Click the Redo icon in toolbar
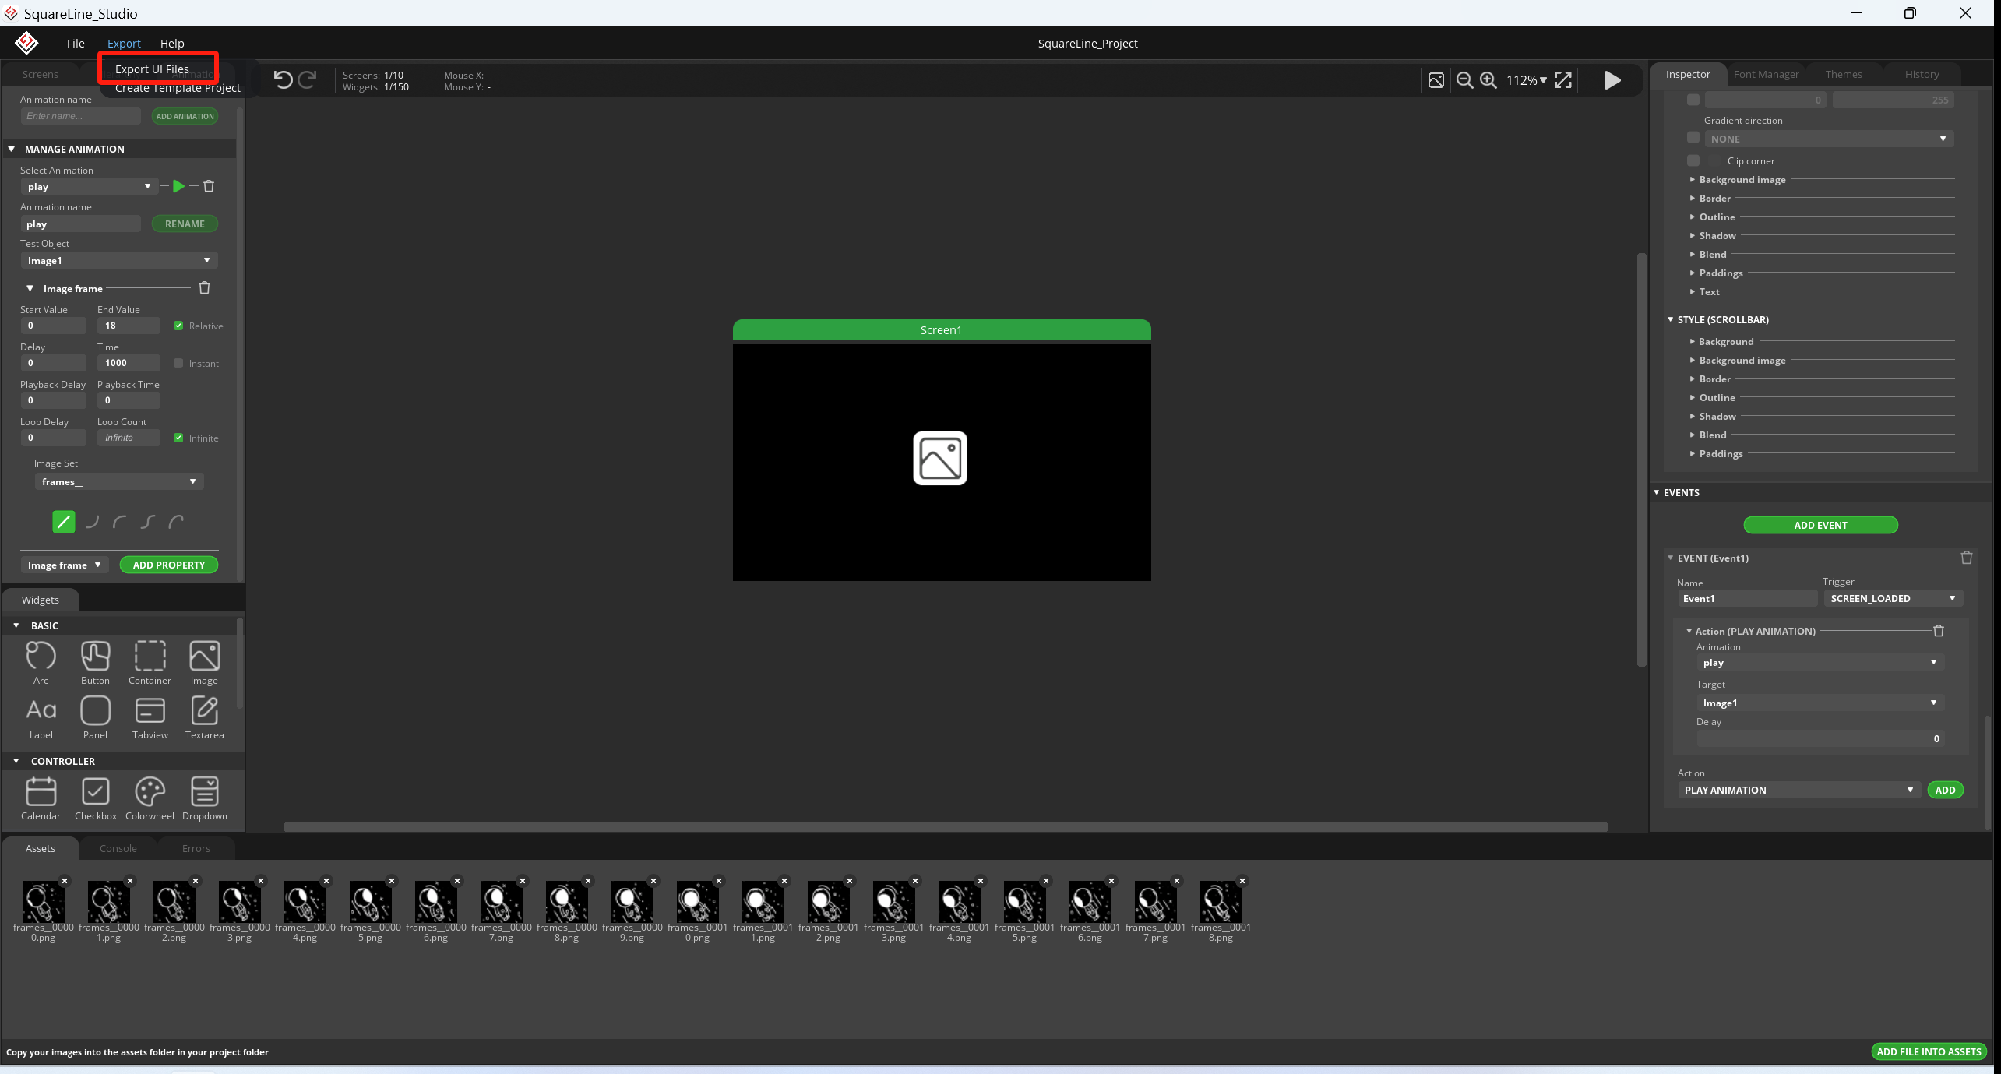Viewport: 2001px width, 1074px height. click(307, 79)
